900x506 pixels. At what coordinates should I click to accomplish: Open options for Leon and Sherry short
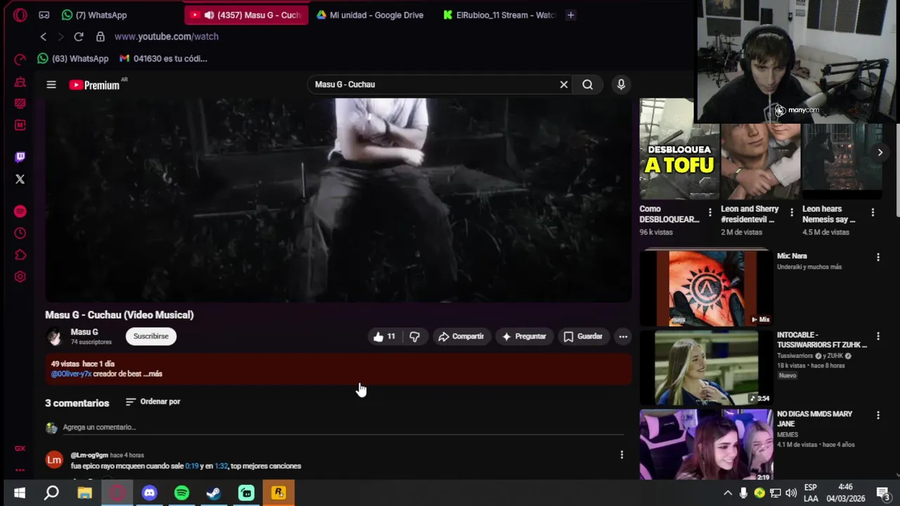pyautogui.click(x=792, y=212)
